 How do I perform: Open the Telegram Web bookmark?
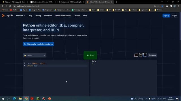pos(35,10)
